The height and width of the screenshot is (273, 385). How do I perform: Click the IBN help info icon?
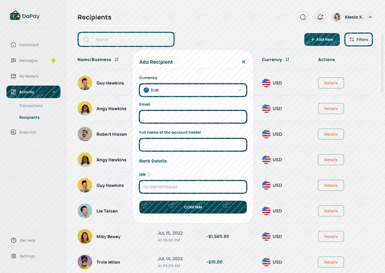(x=149, y=175)
